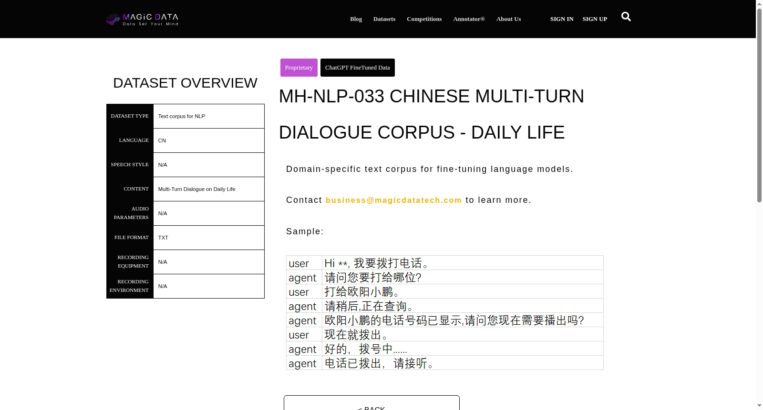Select the 'Text corpus for NLP' cell
The height and width of the screenshot is (410, 763).
pos(209,116)
